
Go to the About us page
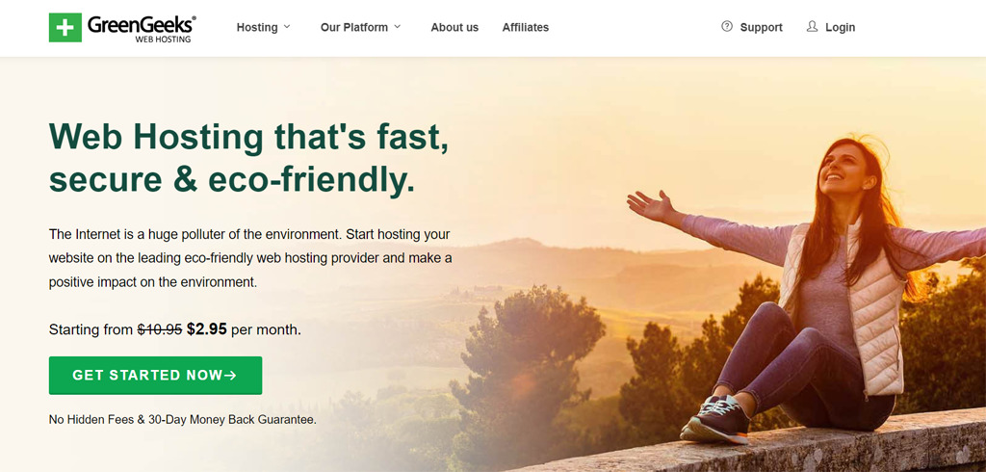click(x=454, y=27)
